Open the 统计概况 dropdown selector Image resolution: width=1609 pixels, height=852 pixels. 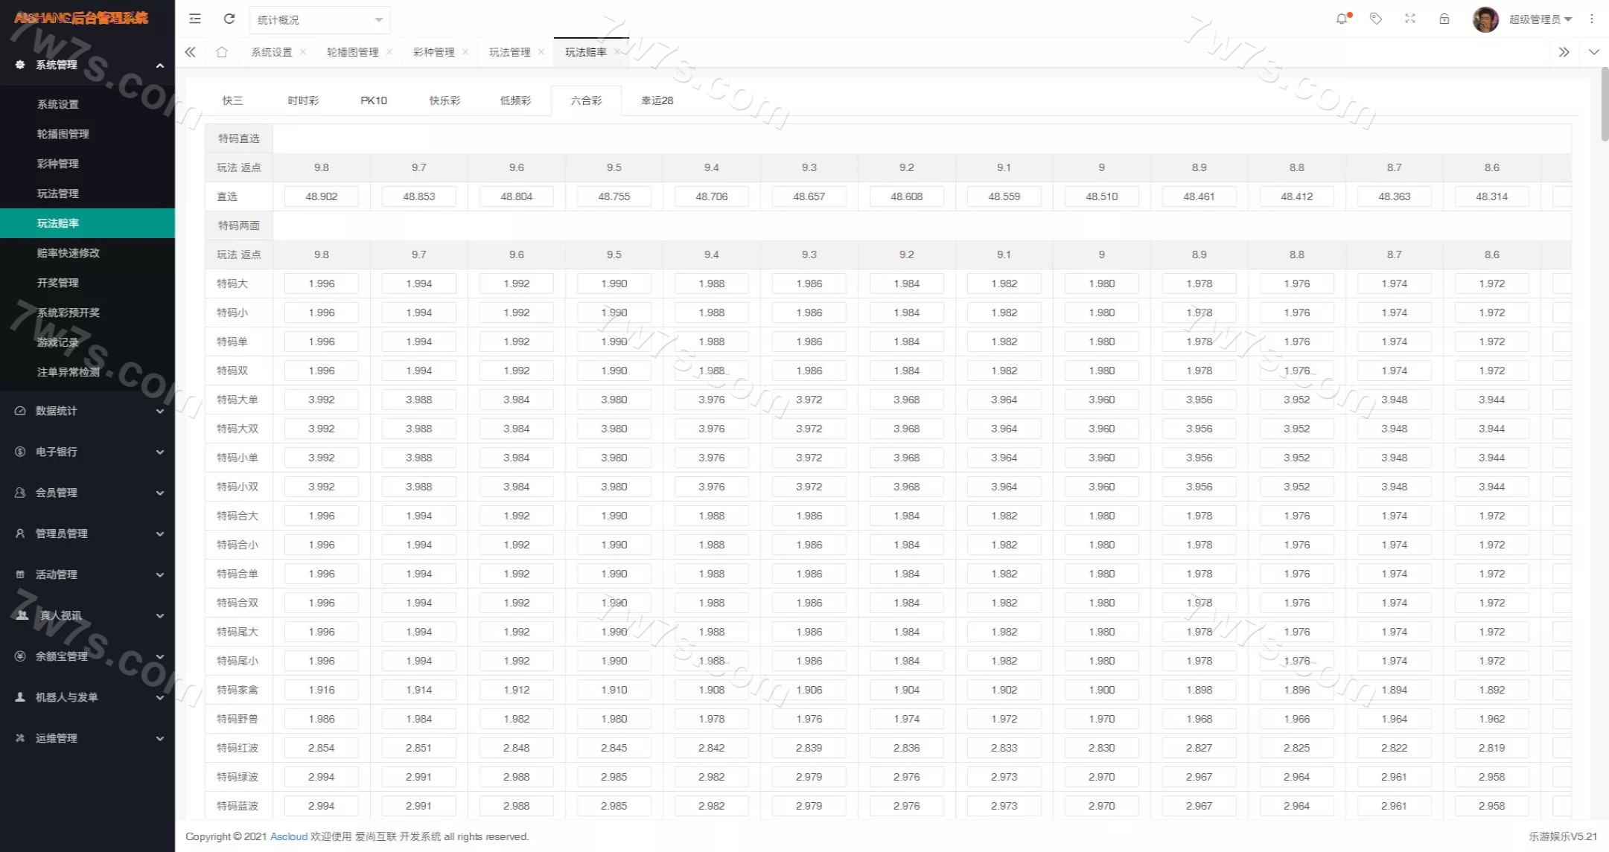(319, 20)
